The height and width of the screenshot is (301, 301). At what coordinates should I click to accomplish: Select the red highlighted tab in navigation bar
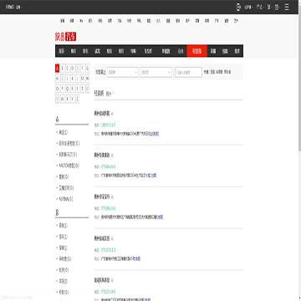tap(197, 51)
